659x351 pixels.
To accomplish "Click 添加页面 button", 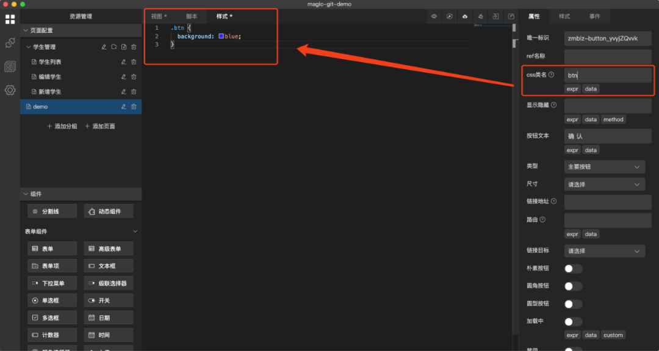I will [100, 126].
